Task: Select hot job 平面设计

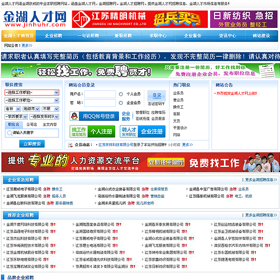Action: (180, 128)
